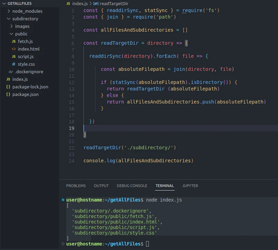Image resolution: width=278 pixels, height=250 pixels.
Task: Click the CSS hash icon beside style.css
Action: click(14, 64)
